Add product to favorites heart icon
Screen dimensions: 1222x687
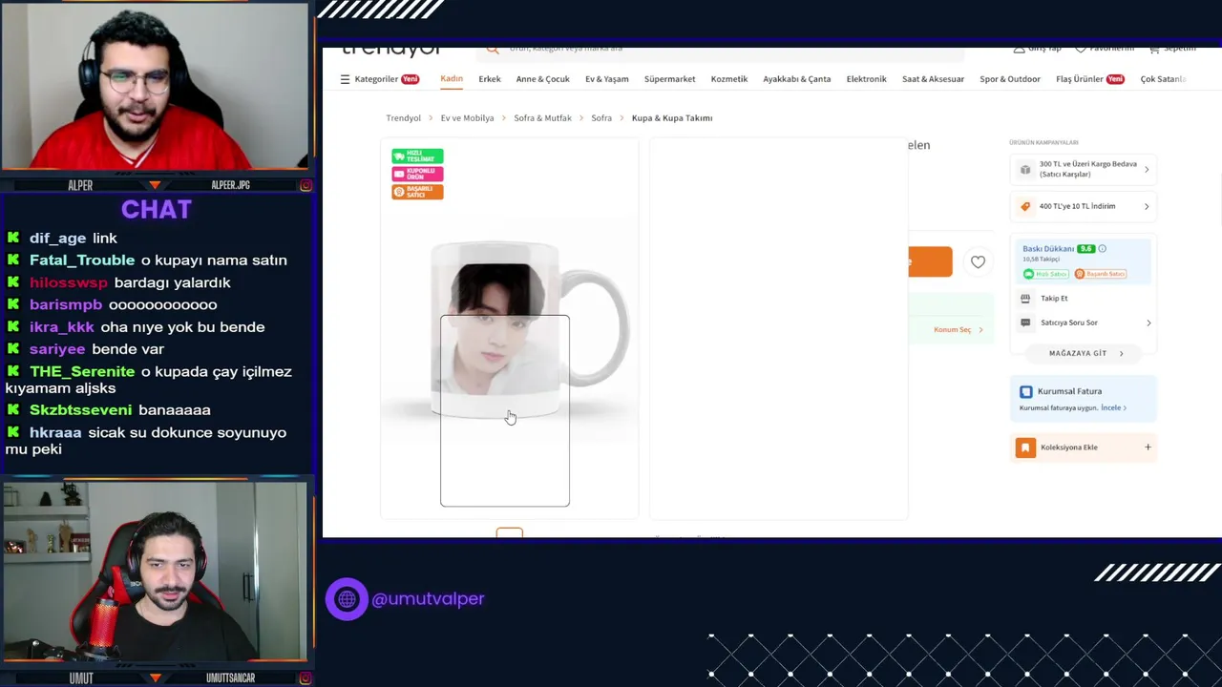click(978, 261)
